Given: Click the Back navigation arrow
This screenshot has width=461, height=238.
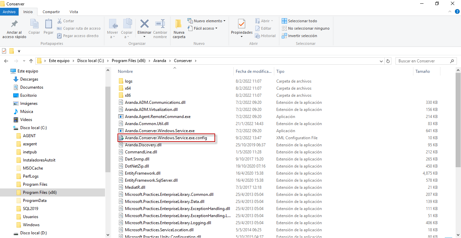Looking at the screenshot, I should 6,61.
